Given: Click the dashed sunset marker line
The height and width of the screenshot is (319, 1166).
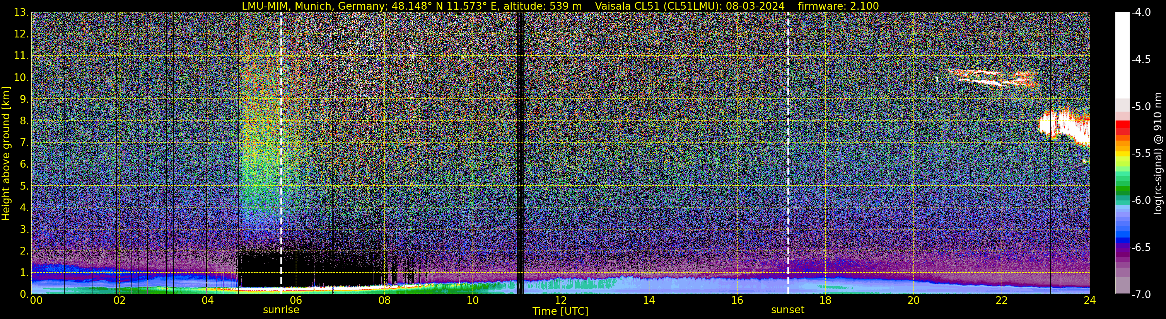Looking at the screenshot, I should click(788, 153).
